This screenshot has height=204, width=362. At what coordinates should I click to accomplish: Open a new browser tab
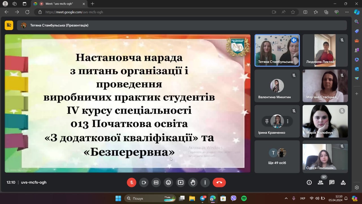[x=92, y=4]
